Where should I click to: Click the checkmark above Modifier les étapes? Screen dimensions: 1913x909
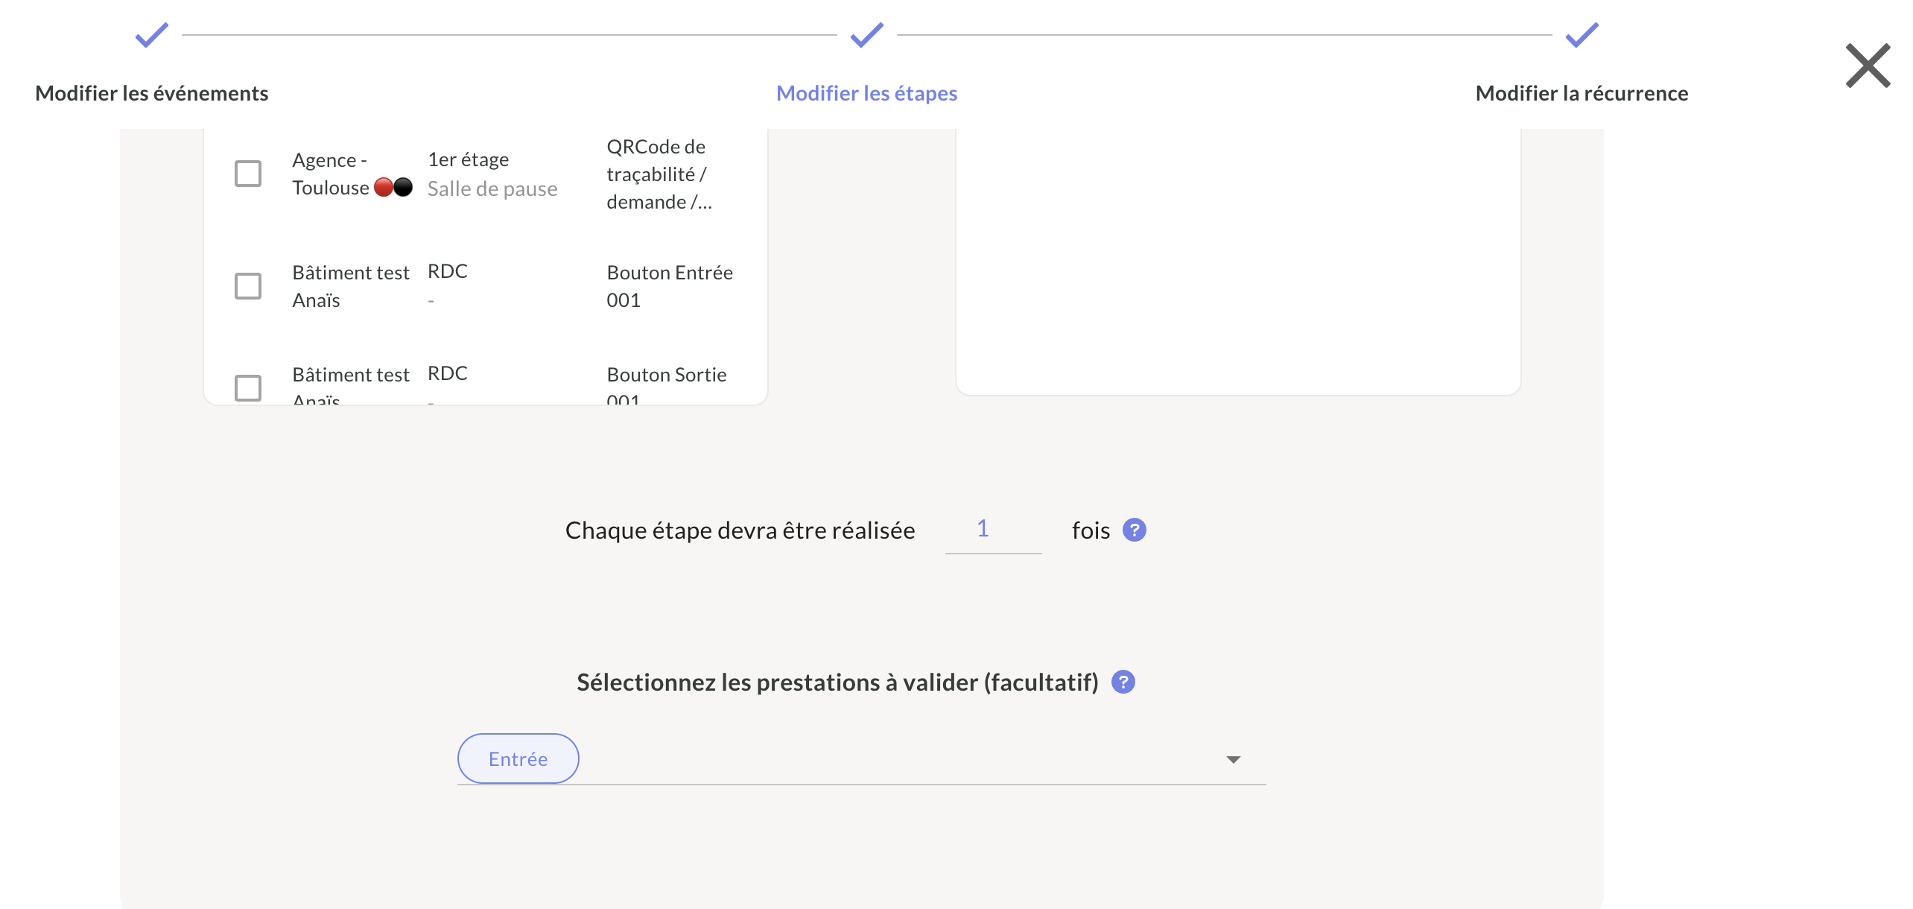click(866, 34)
